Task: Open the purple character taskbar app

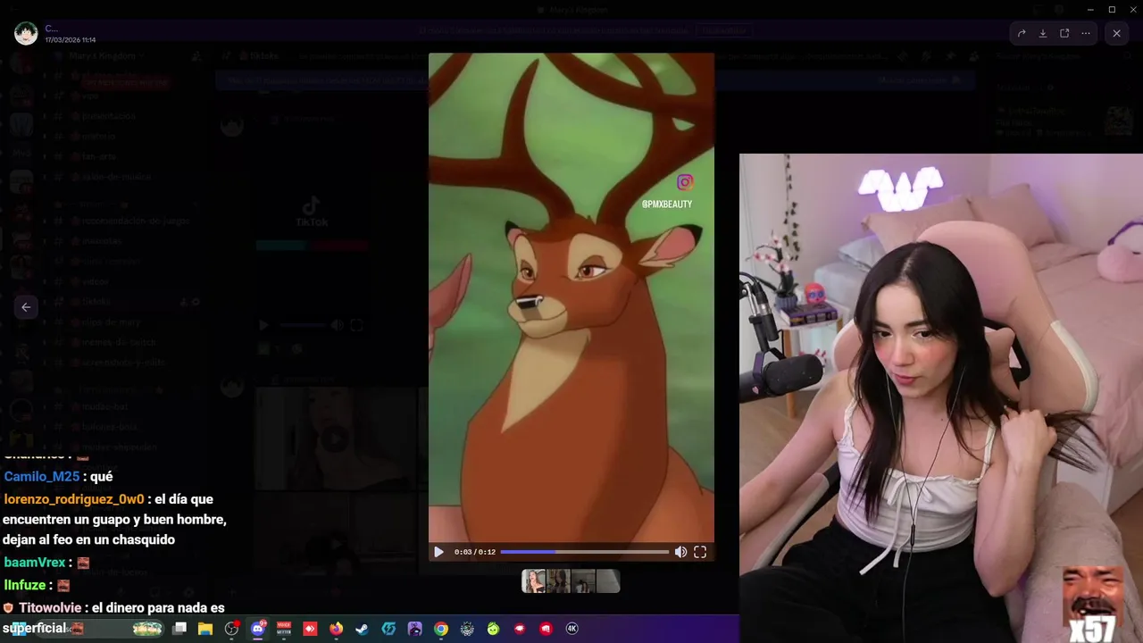Action: pos(414,629)
